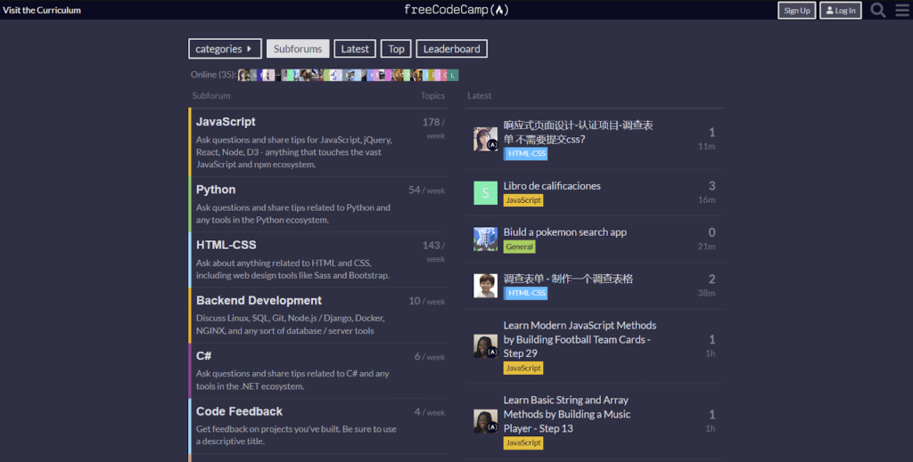Click avatar beside 调查表单 topic

point(485,286)
